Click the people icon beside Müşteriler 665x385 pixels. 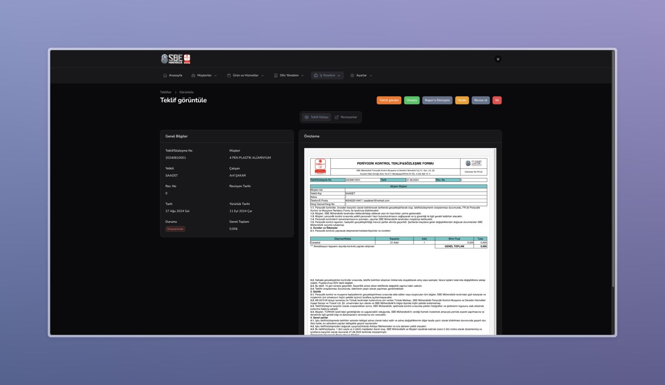[193, 76]
